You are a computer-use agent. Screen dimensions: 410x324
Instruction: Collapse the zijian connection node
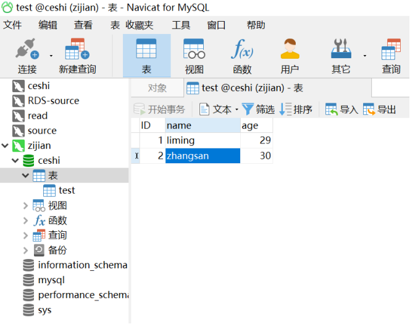pyautogui.click(x=6, y=146)
